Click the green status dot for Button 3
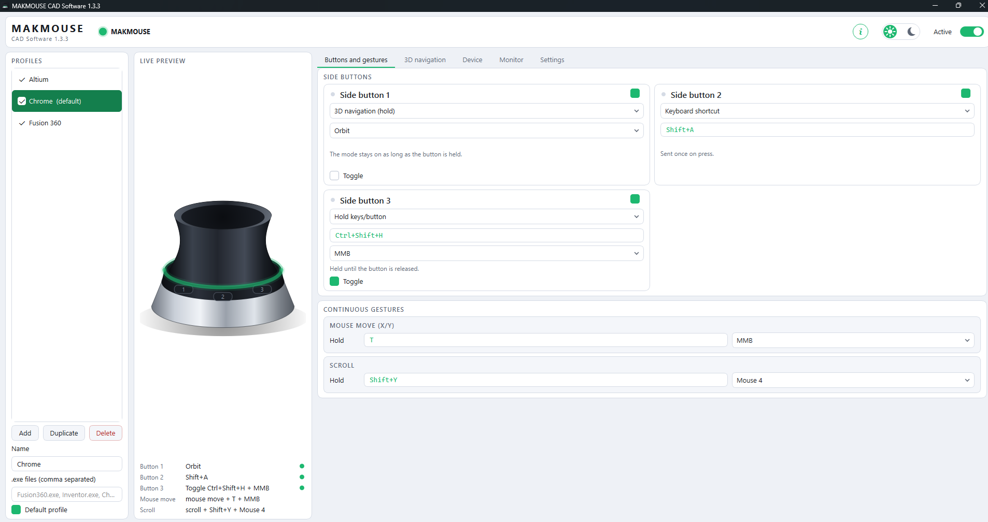The width and height of the screenshot is (988, 522). pos(302,488)
